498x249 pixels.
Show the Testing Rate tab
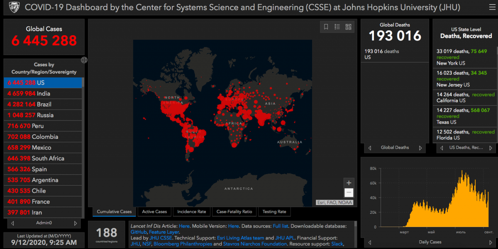click(274, 212)
